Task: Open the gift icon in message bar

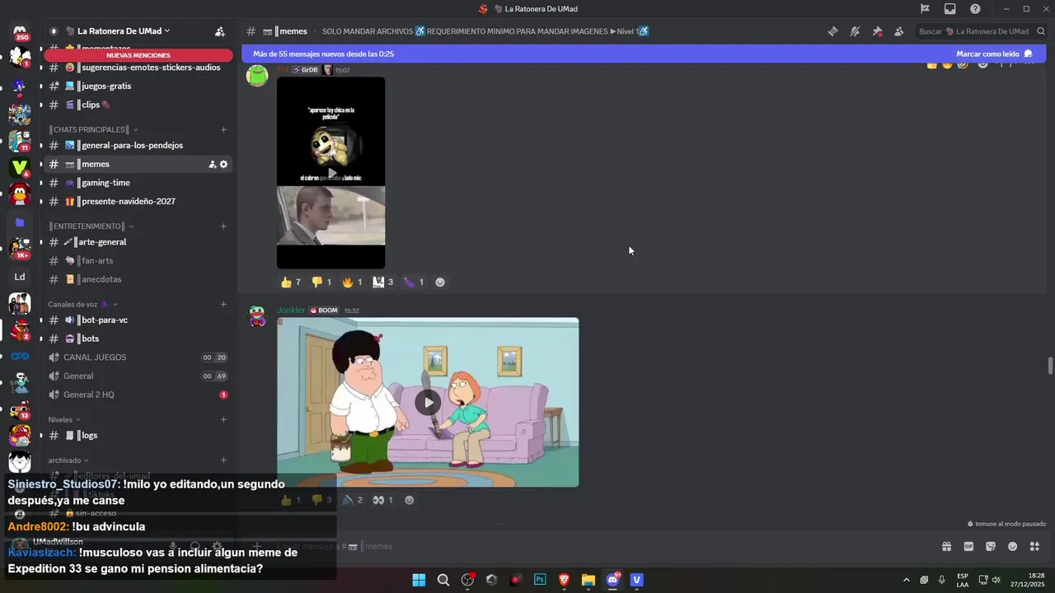Action: click(x=947, y=546)
